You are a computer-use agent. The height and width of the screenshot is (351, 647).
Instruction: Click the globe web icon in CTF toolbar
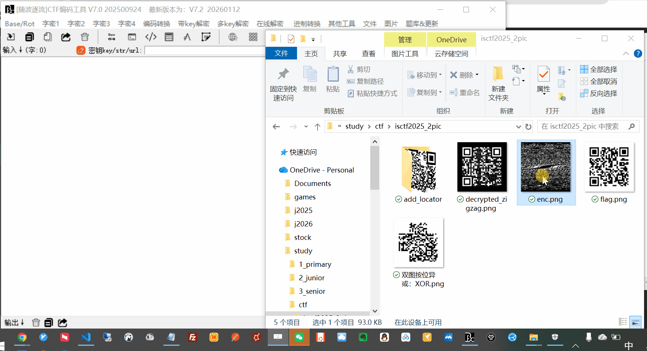coord(233,37)
